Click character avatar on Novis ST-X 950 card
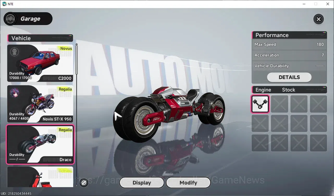334x196 pixels. tap(14, 93)
